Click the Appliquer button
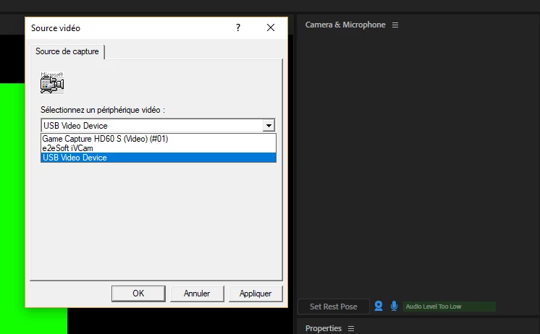 [x=256, y=294]
